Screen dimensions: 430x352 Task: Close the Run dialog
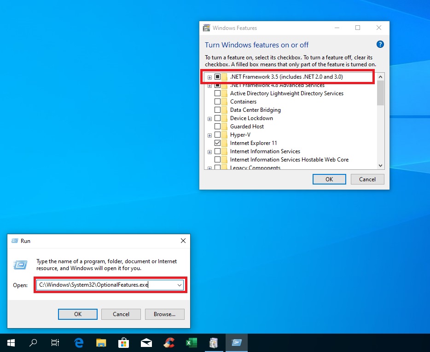coord(183,241)
